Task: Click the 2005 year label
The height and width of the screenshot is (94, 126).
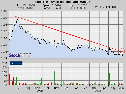Action: tap(40, 91)
